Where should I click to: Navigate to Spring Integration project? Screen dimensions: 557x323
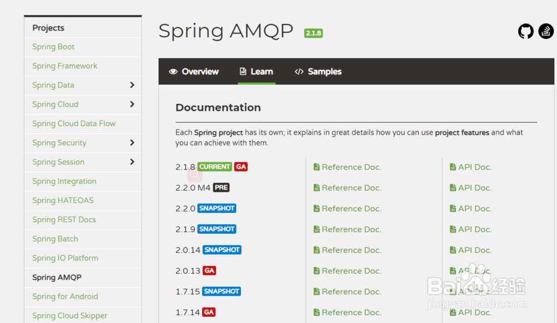pyautogui.click(x=64, y=181)
